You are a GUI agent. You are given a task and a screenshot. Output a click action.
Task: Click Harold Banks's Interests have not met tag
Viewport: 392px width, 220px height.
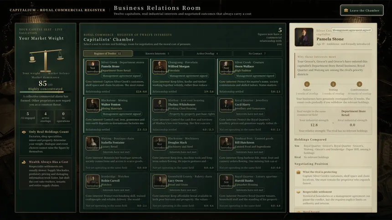coord(250,190)
